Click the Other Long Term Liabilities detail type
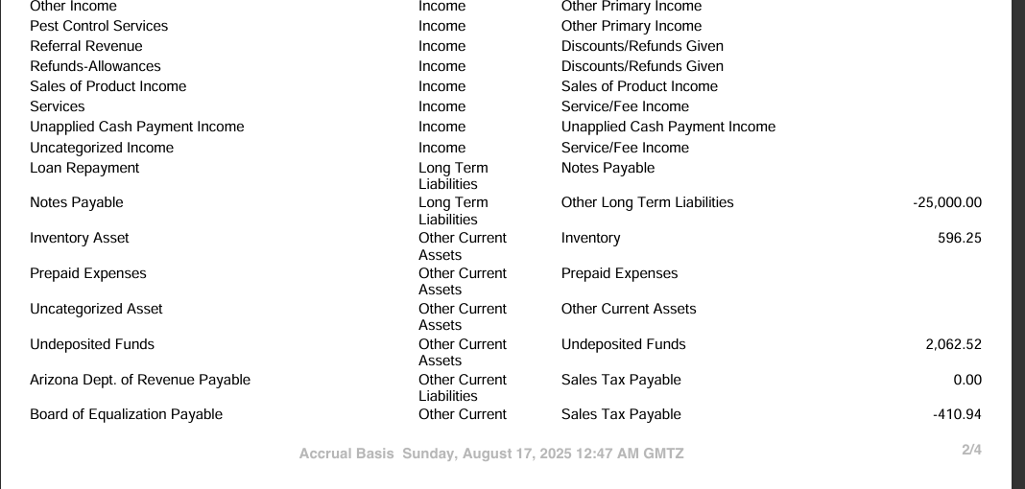 click(647, 202)
